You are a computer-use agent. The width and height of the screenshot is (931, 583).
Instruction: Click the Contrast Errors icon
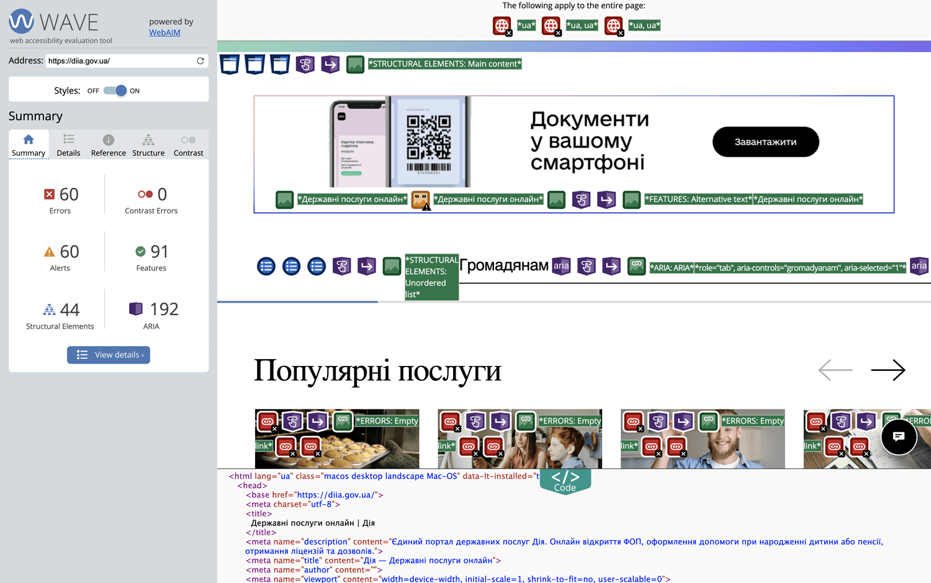coord(145,194)
